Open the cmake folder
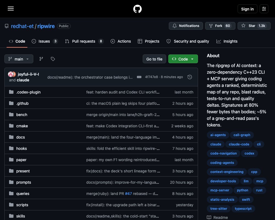The width and height of the screenshot is (275, 220). (x=22, y=126)
